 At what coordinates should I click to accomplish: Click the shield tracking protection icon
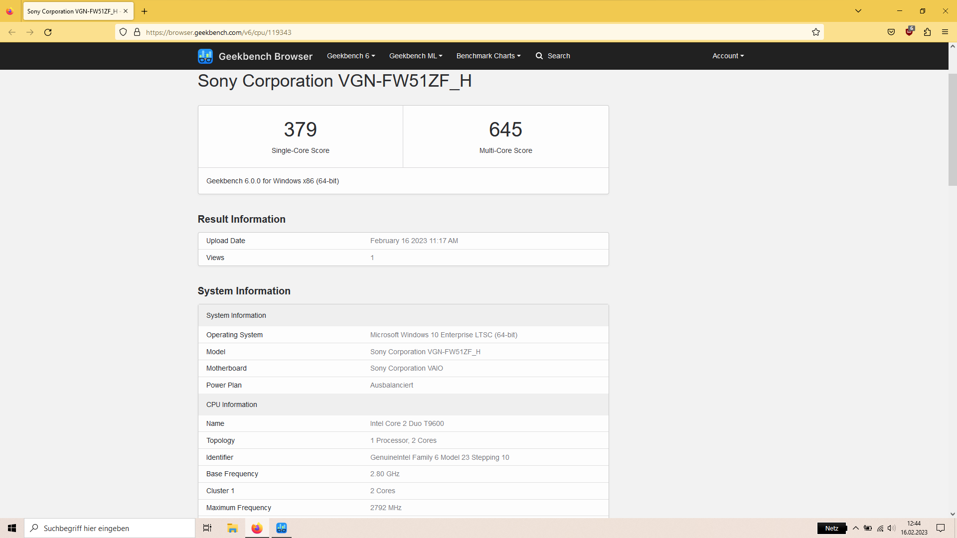pyautogui.click(x=123, y=32)
